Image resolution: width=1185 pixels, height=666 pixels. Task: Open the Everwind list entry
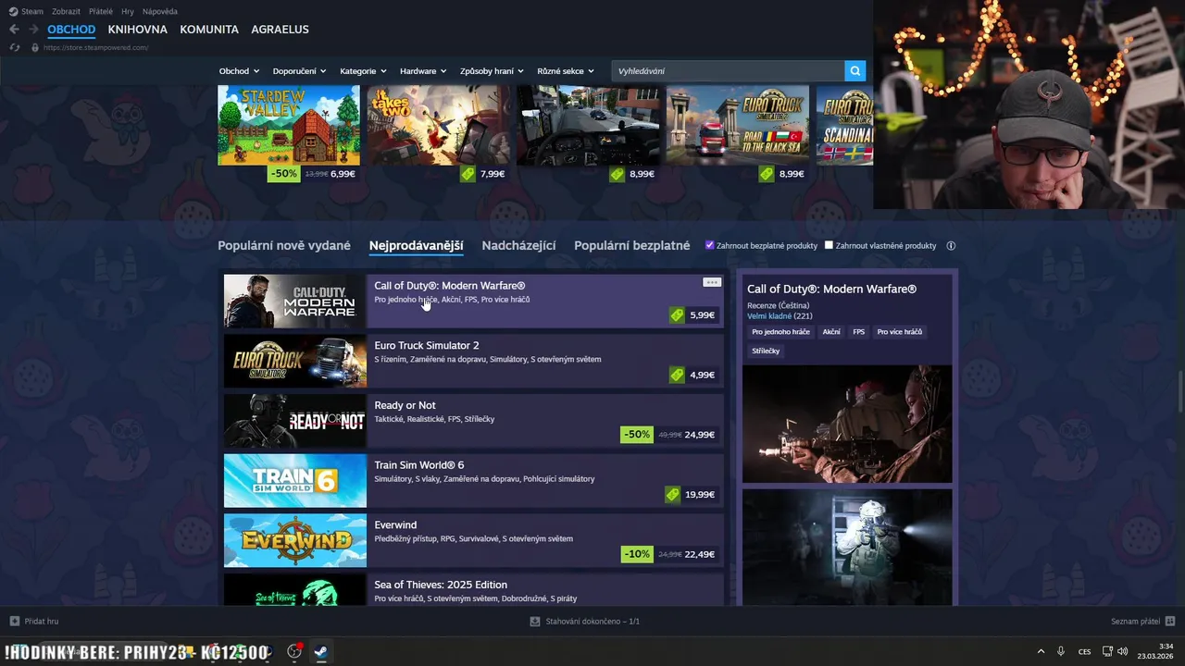pos(473,540)
